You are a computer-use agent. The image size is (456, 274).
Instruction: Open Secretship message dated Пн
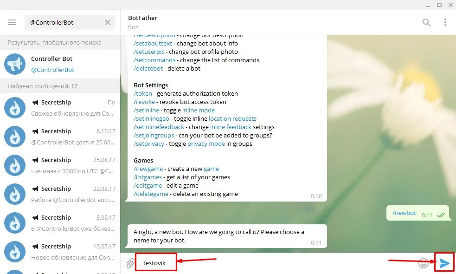pos(60,108)
